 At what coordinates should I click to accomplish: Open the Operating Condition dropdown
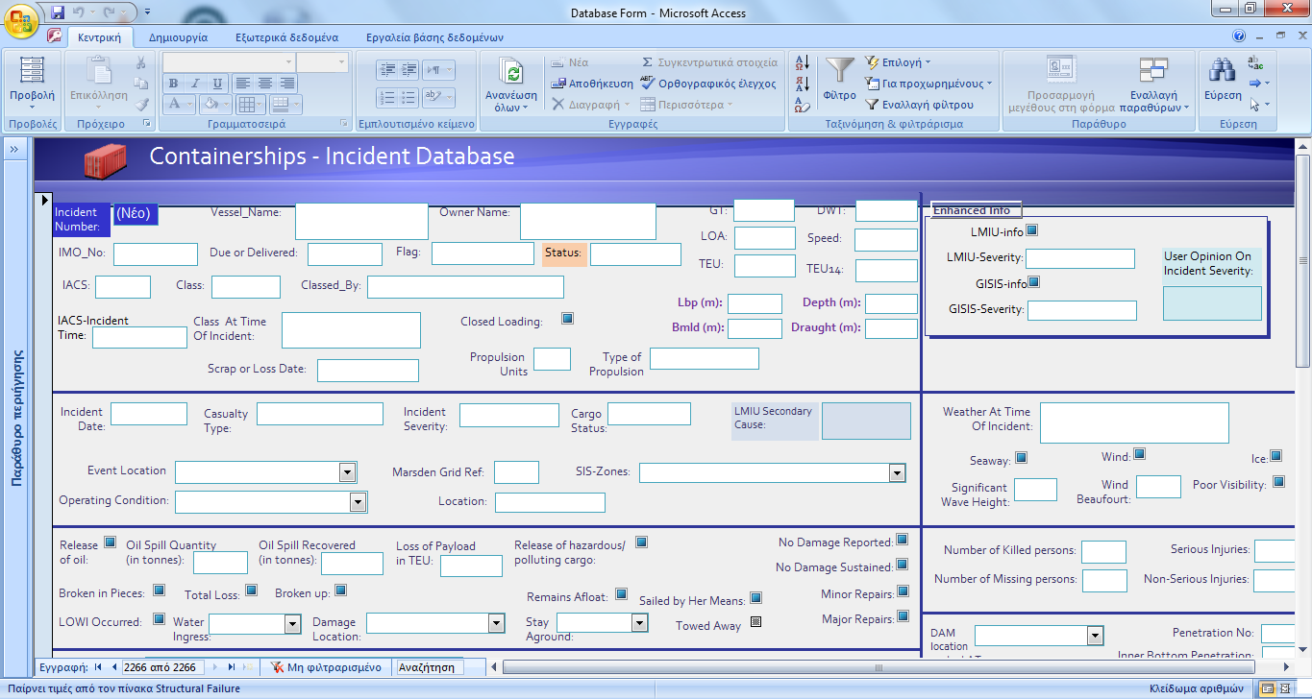[x=358, y=501]
